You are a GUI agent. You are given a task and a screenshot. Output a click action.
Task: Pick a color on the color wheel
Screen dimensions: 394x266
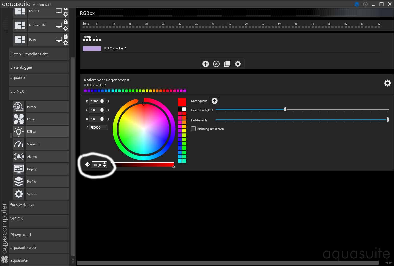coord(144,129)
